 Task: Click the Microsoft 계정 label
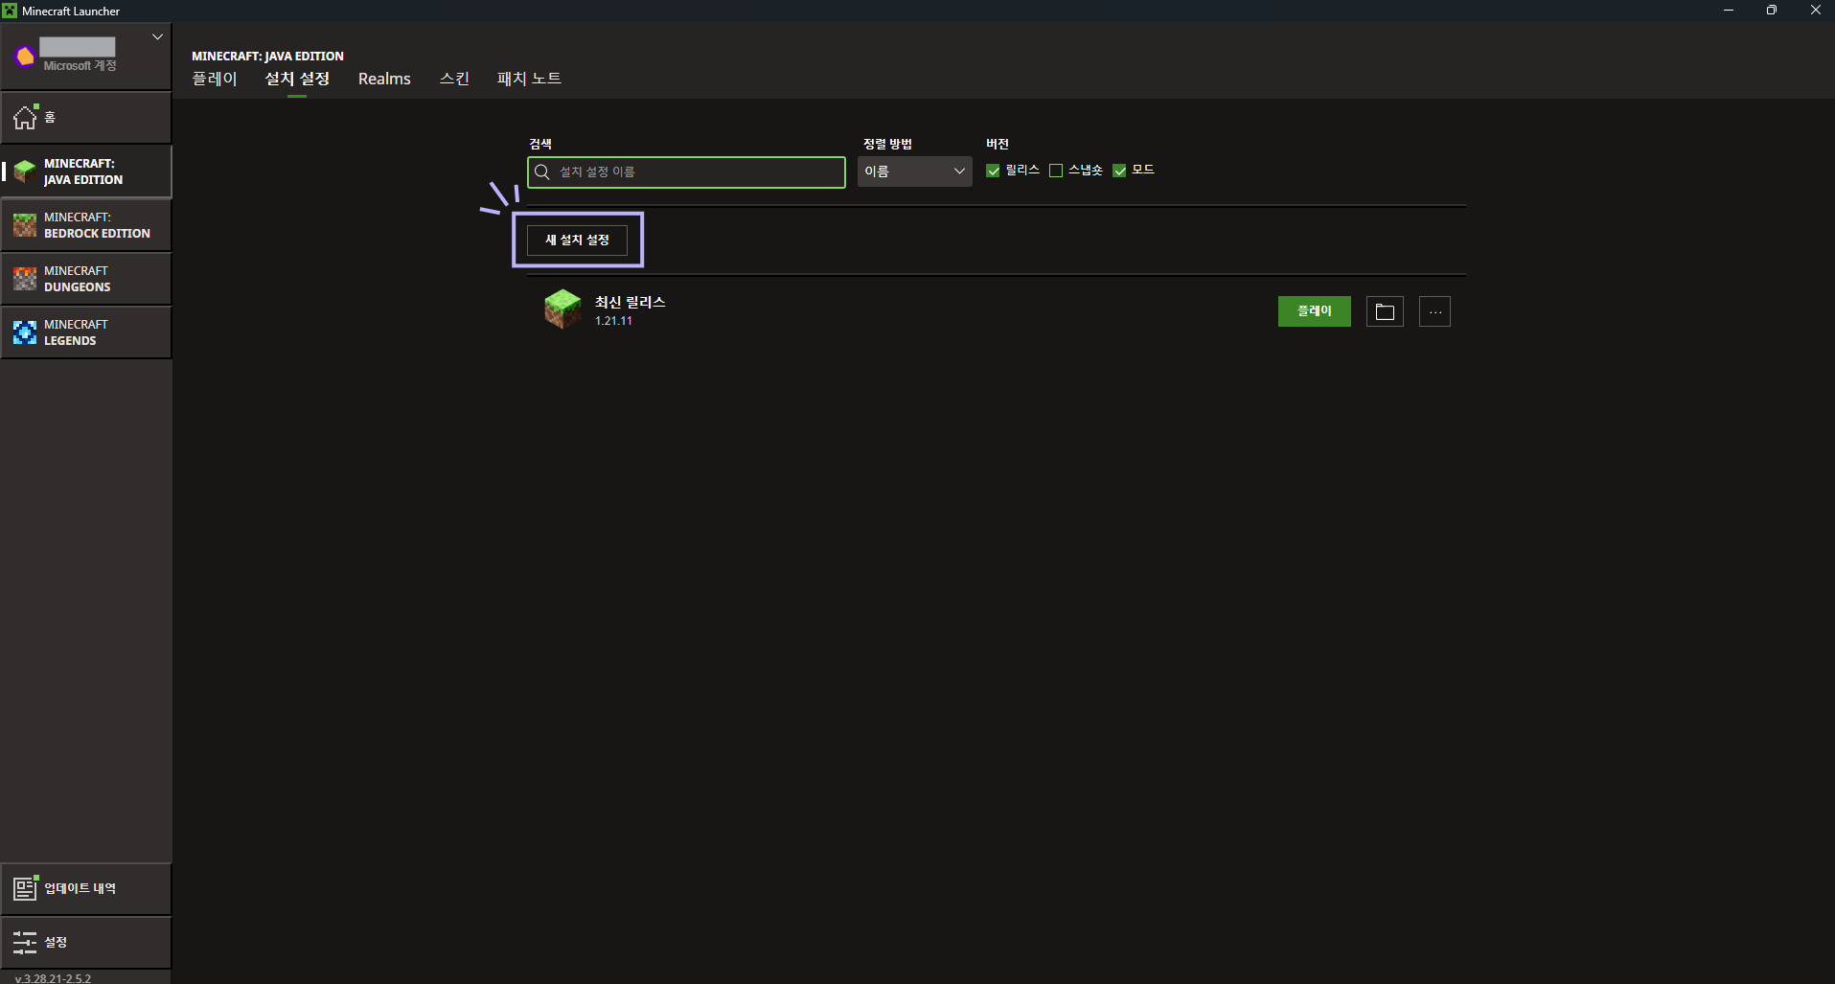point(80,66)
